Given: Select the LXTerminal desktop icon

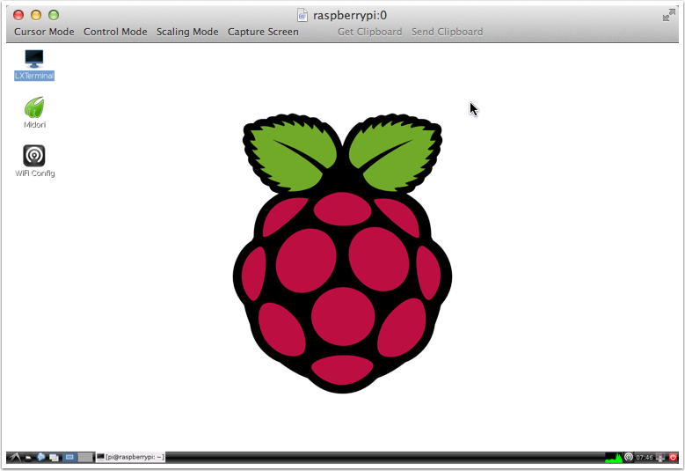Looking at the screenshot, I should click(x=34, y=65).
